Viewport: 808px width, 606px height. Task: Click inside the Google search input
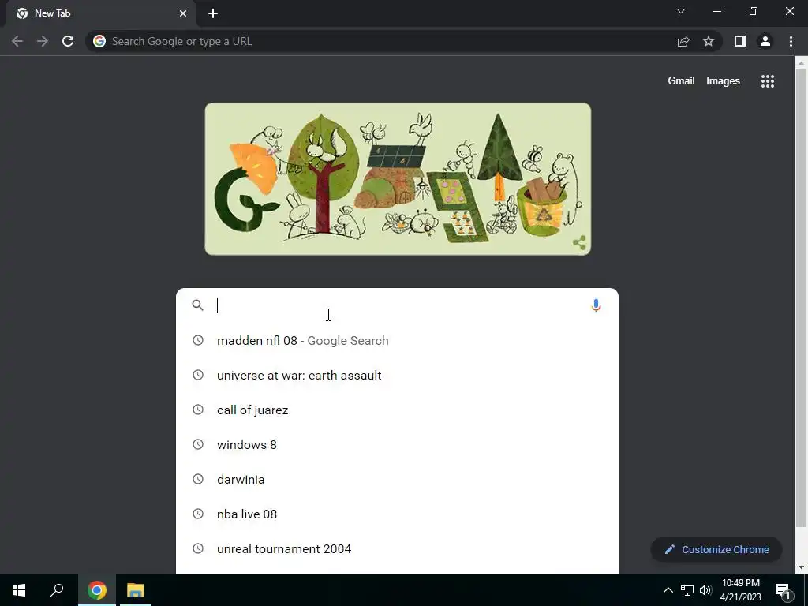coord(399,305)
